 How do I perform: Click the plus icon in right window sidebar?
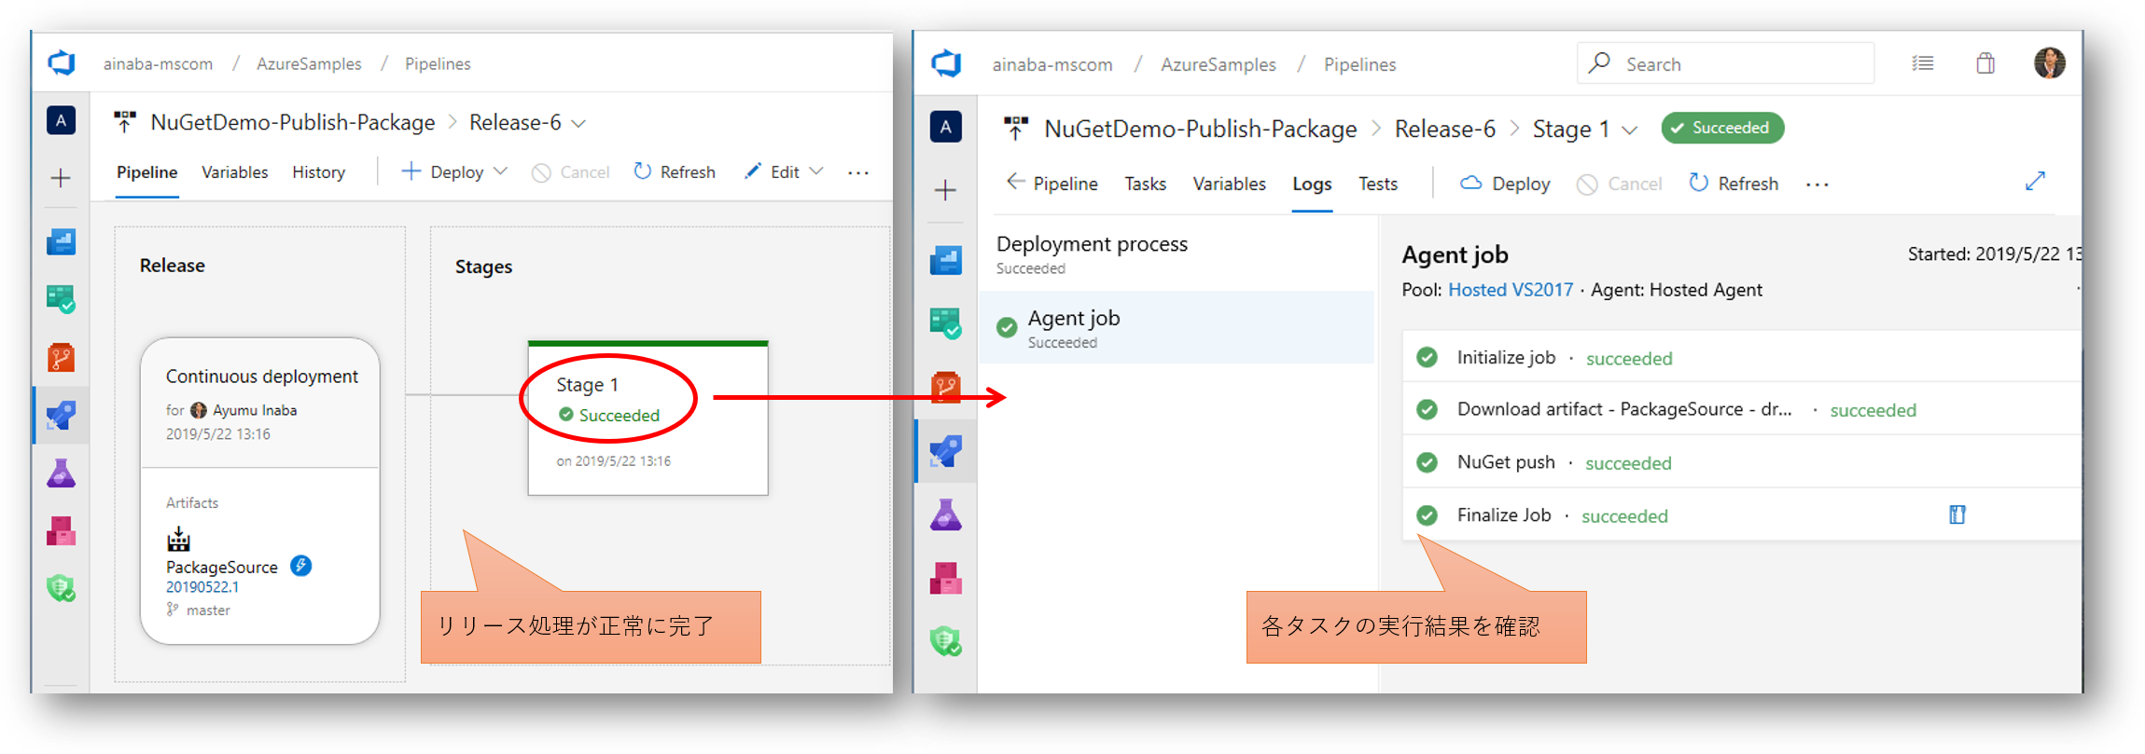pos(946,190)
